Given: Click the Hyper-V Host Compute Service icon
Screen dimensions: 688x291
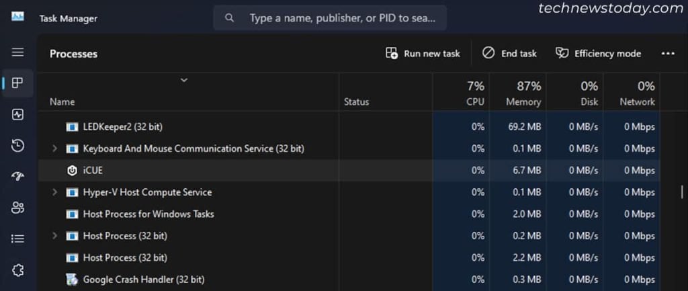Looking at the screenshot, I should tap(72, 193).
